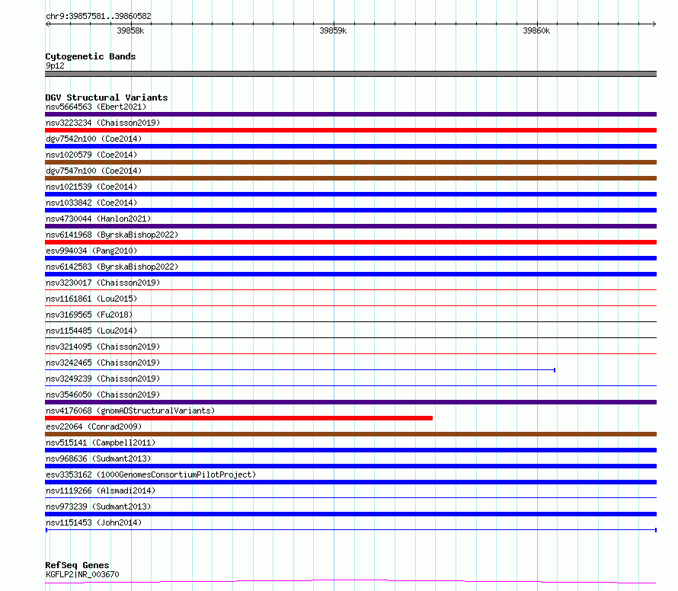Viewport: 678px width, 591px height.
Task: Click the nsv4176068 (gnomADStructuralVariants) label
Action: point(130,411)
